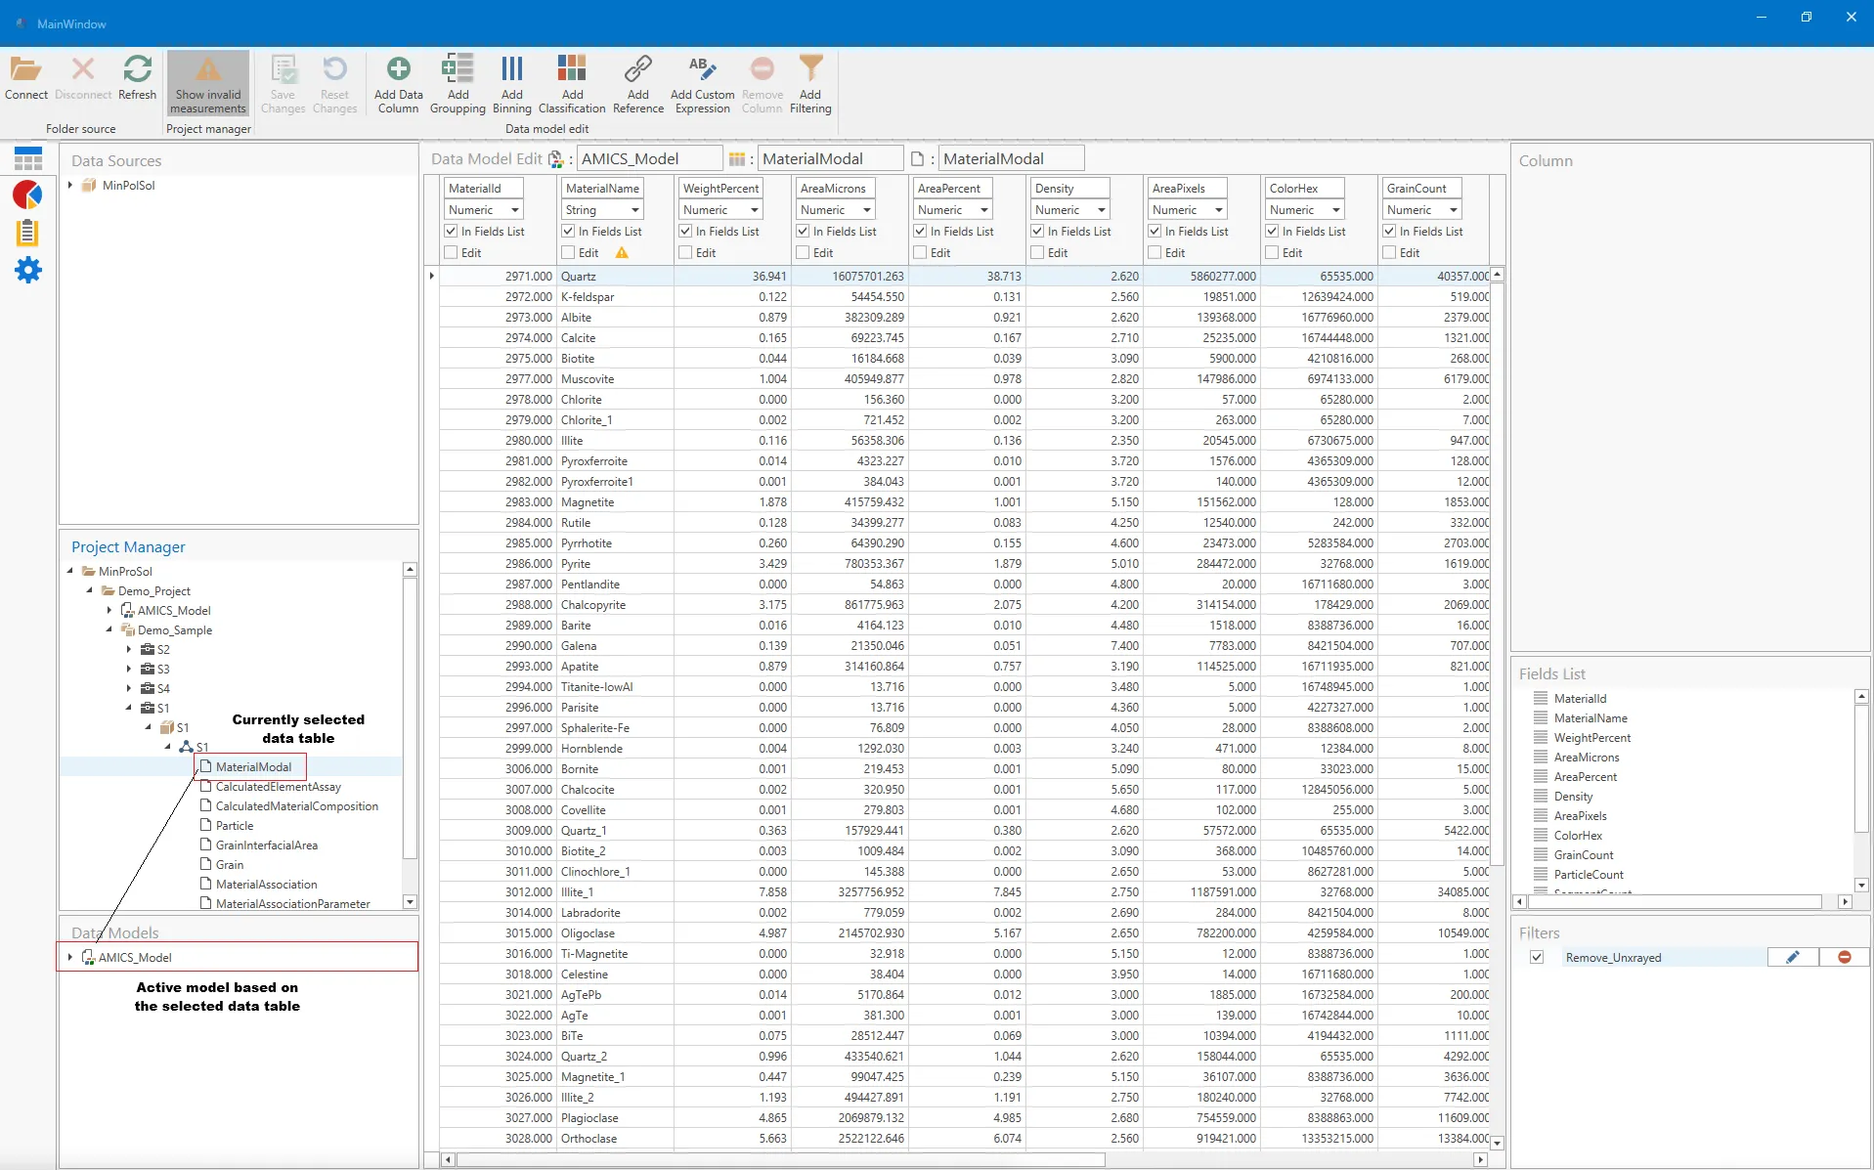1874x1170 pixels.
Task: Click the Add Groupping icon
Action: point(458,68)
